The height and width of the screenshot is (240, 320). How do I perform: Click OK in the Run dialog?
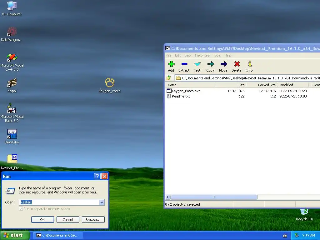pos(42,220)
